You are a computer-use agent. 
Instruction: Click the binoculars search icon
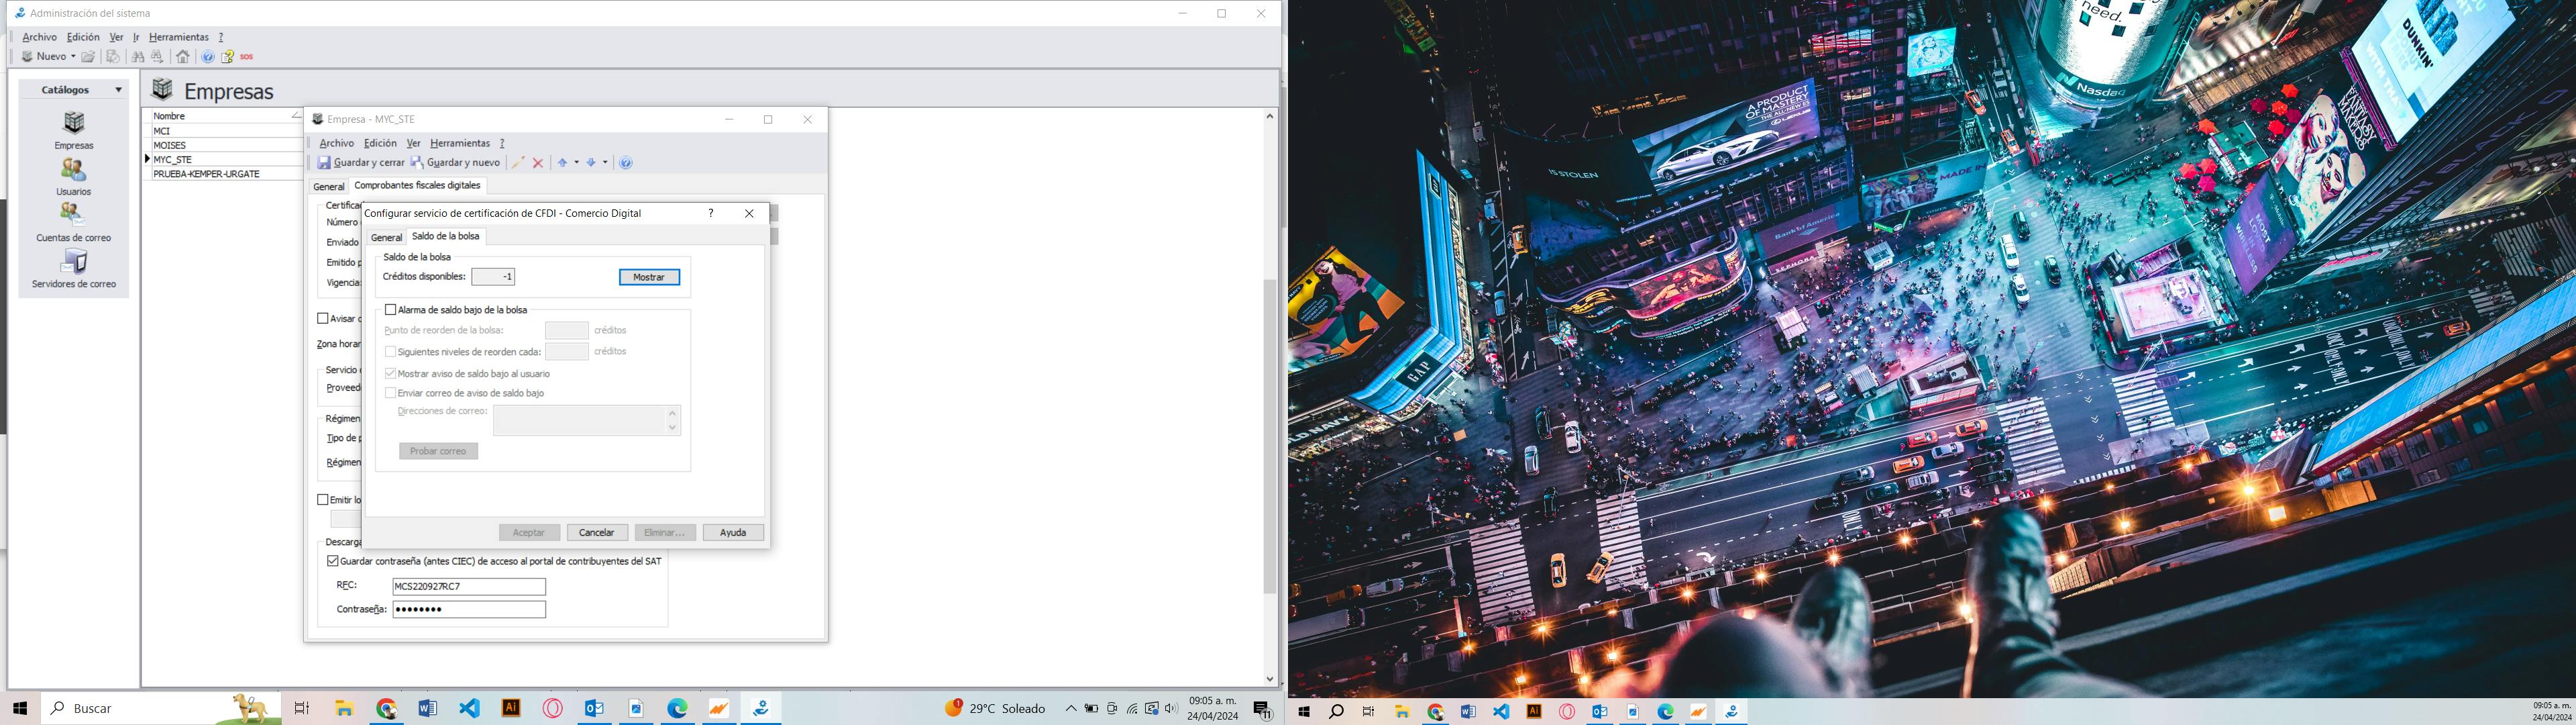(x=138, y=57)
